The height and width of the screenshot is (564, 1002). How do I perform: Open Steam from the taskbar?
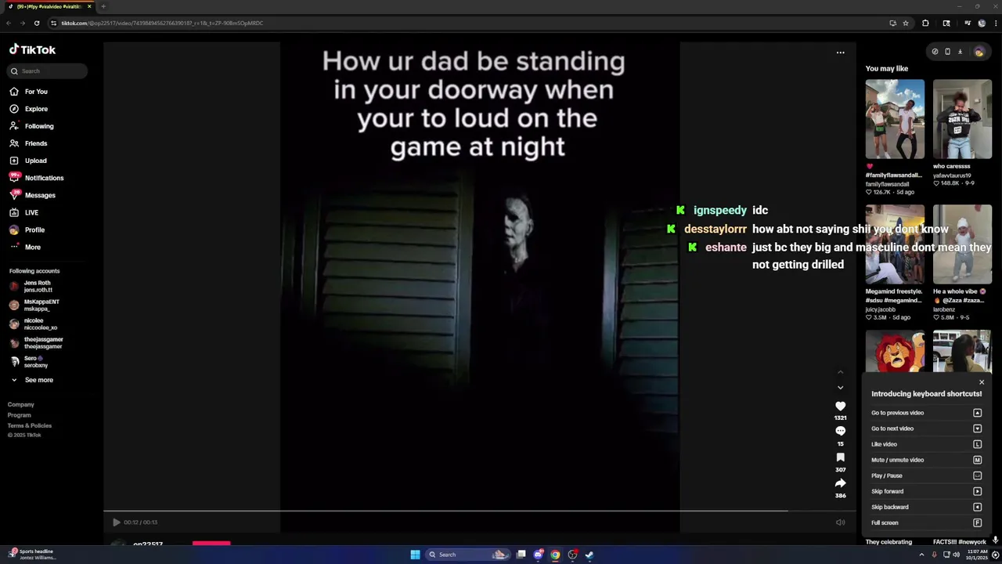tap(589, 555)
